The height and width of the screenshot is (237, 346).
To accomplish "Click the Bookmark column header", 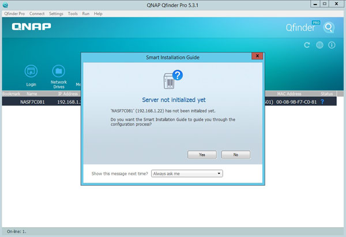I will (x=11, y=94).
